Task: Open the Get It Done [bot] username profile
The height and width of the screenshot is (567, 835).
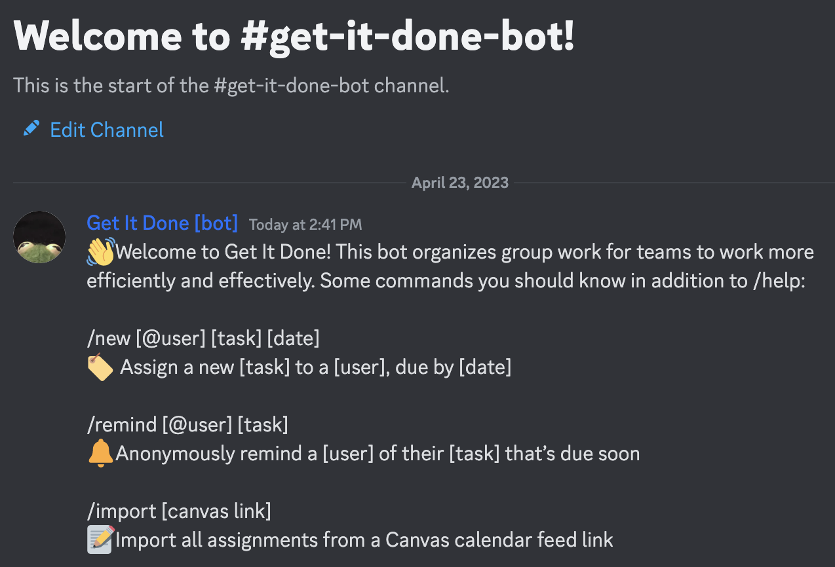Action: pos(162,223)
